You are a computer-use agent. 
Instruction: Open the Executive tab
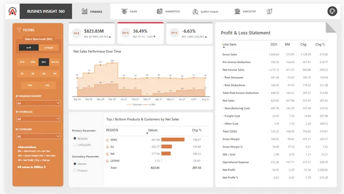coord(245,12)
